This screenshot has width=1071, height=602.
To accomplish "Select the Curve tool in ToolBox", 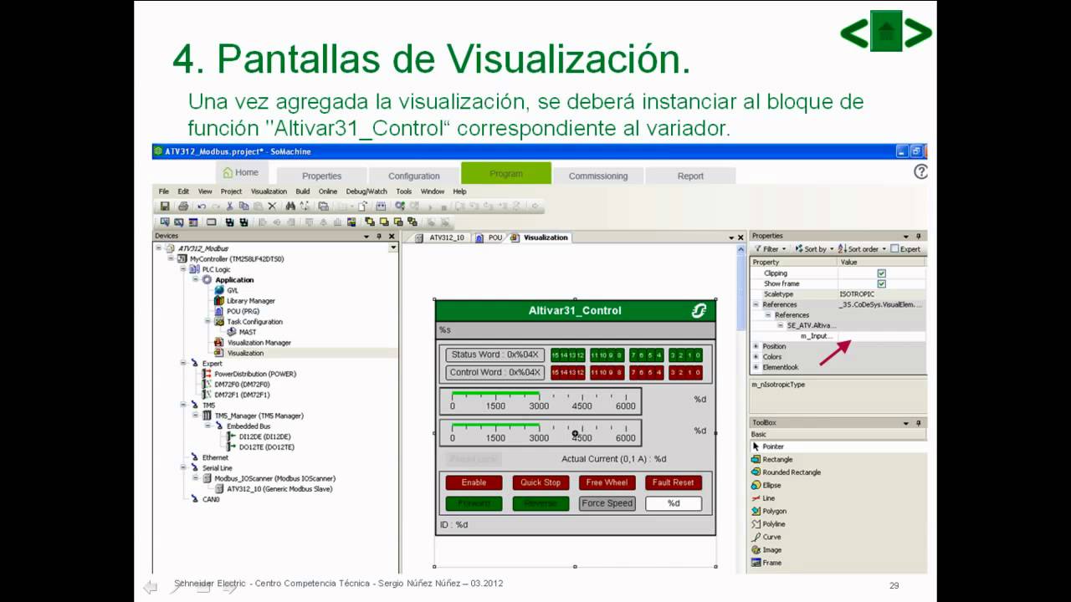I will tap(766, 537).
